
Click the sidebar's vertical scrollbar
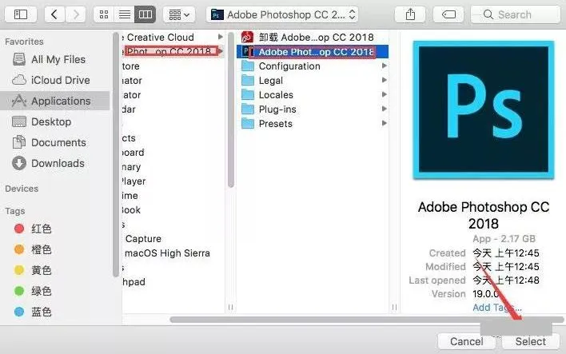coord(115,154)
